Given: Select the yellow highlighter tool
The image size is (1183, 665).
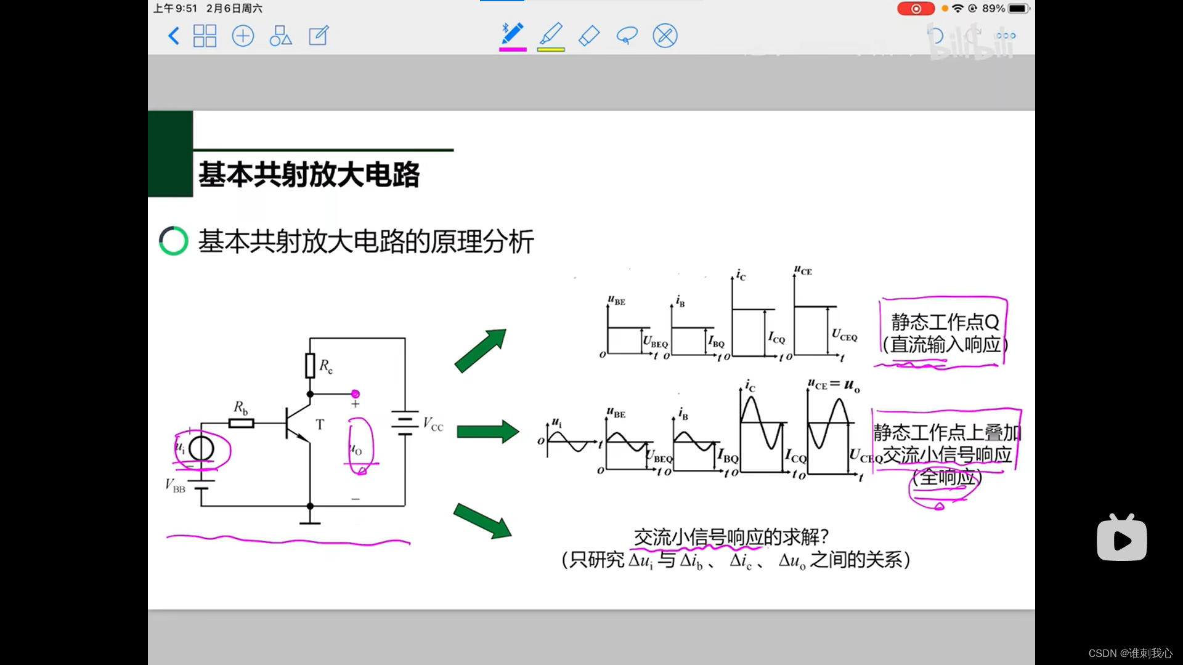Looking at the screenshot, I should [x=551, y=34].
